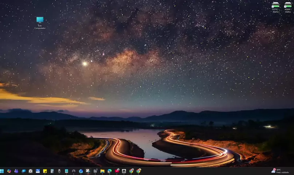This screenshot has height=175, width=294.
Task: Open the yellow Sticky Notes icon
Action: (x=45, y=171)
